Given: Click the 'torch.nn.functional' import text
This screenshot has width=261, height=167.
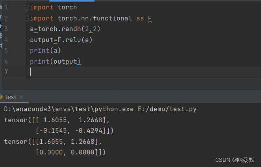Looking at the screenshot, I should pyautogui.click(x=95, y=18).
